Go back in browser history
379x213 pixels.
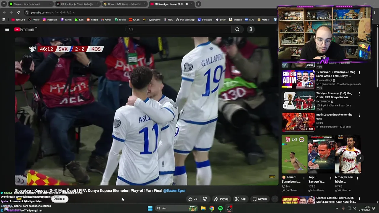tap(4, 12)
